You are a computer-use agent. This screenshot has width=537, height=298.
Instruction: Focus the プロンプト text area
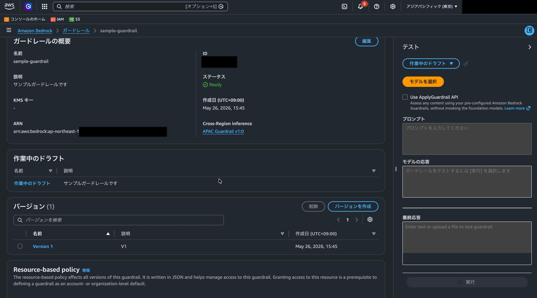click(467, 139)
